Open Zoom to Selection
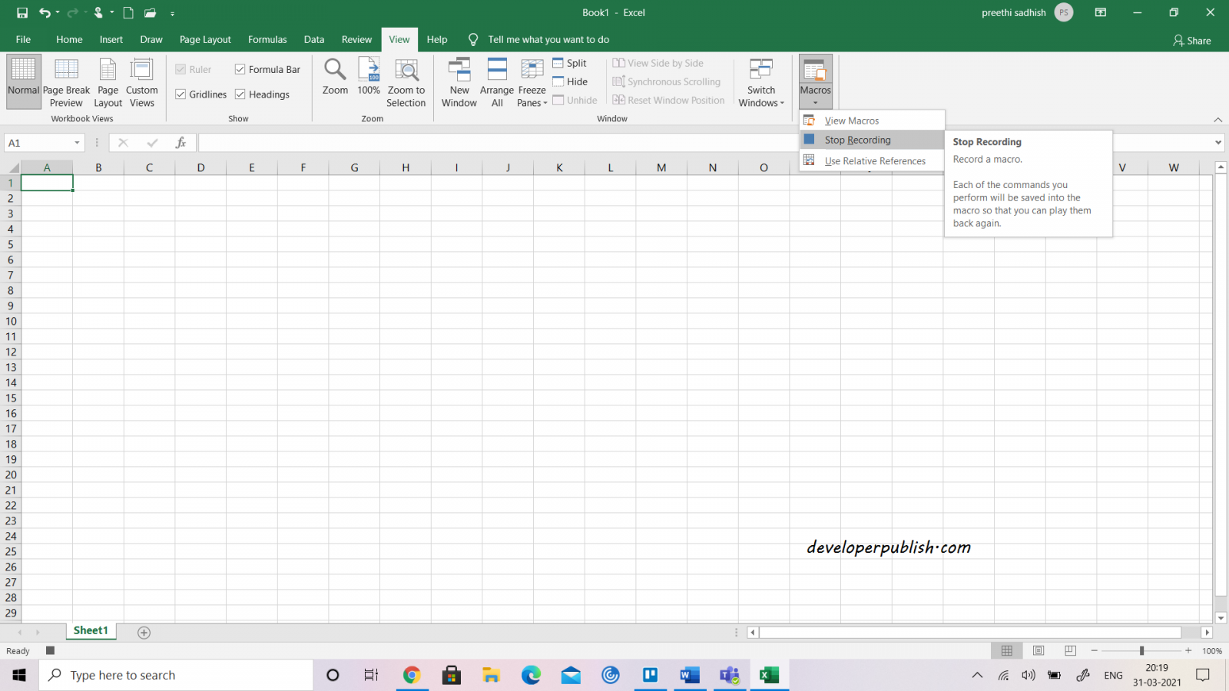The image size is (1229, 691). click(x=406, y=81)
